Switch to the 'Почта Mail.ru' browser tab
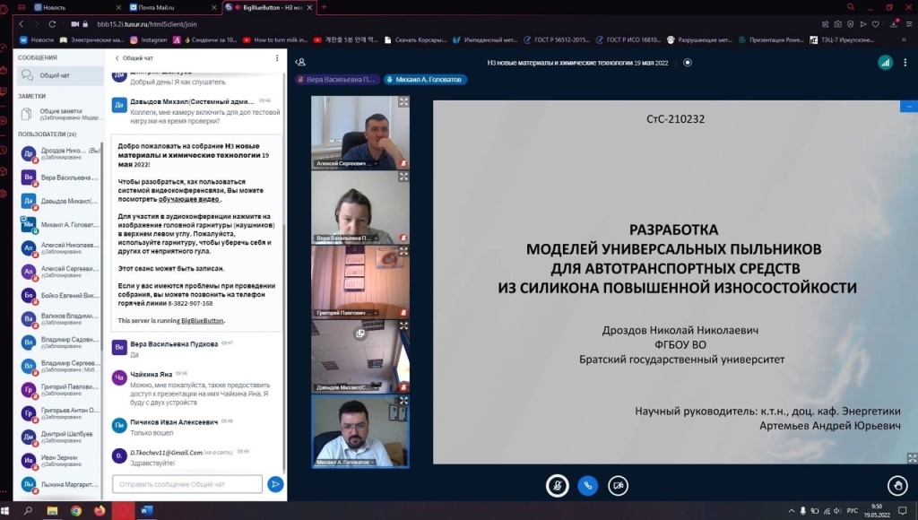Screen dimensions: 918x520 tap(171, 7)
